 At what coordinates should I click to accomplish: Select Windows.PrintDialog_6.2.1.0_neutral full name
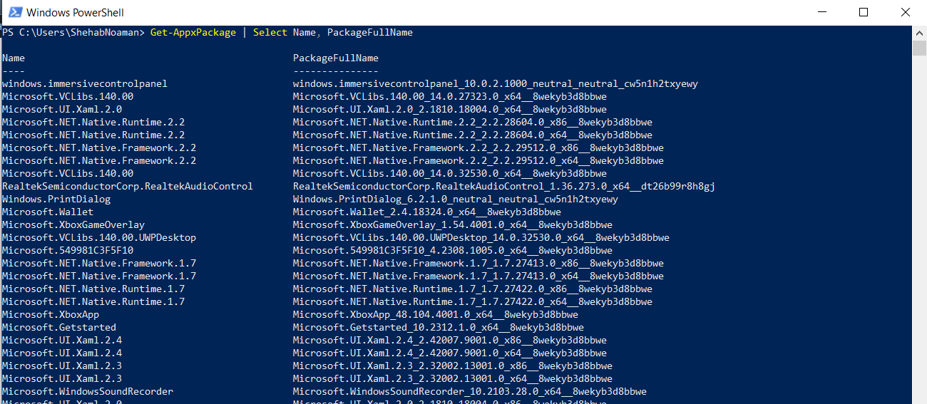(456, 200)
